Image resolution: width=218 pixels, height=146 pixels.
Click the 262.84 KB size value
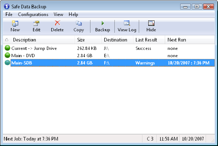pyautogui.click(x=87, y=48)
